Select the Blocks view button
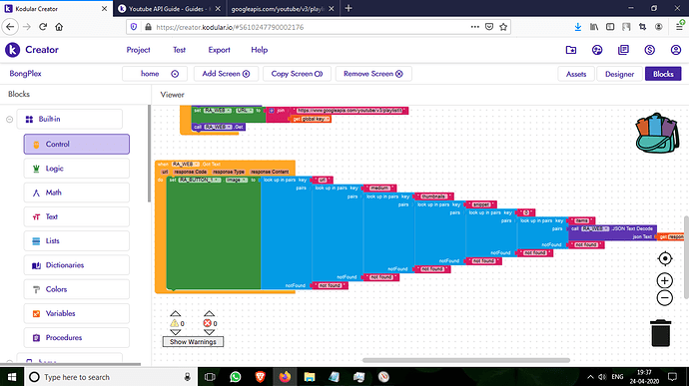 [x=663, y=74]
